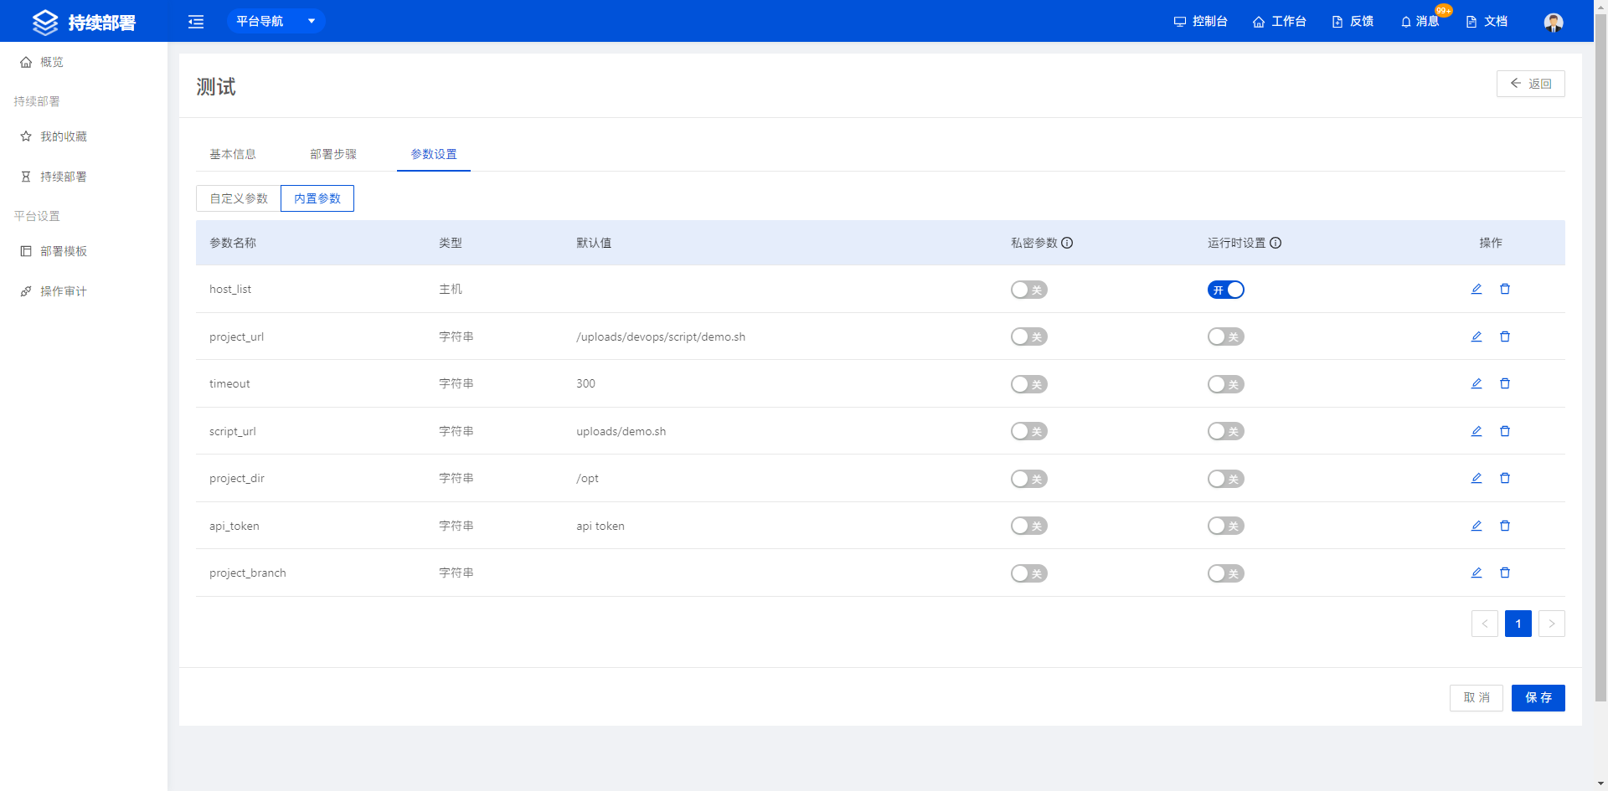Turn off 运行时设置 for host_list

pos(1226,290)
